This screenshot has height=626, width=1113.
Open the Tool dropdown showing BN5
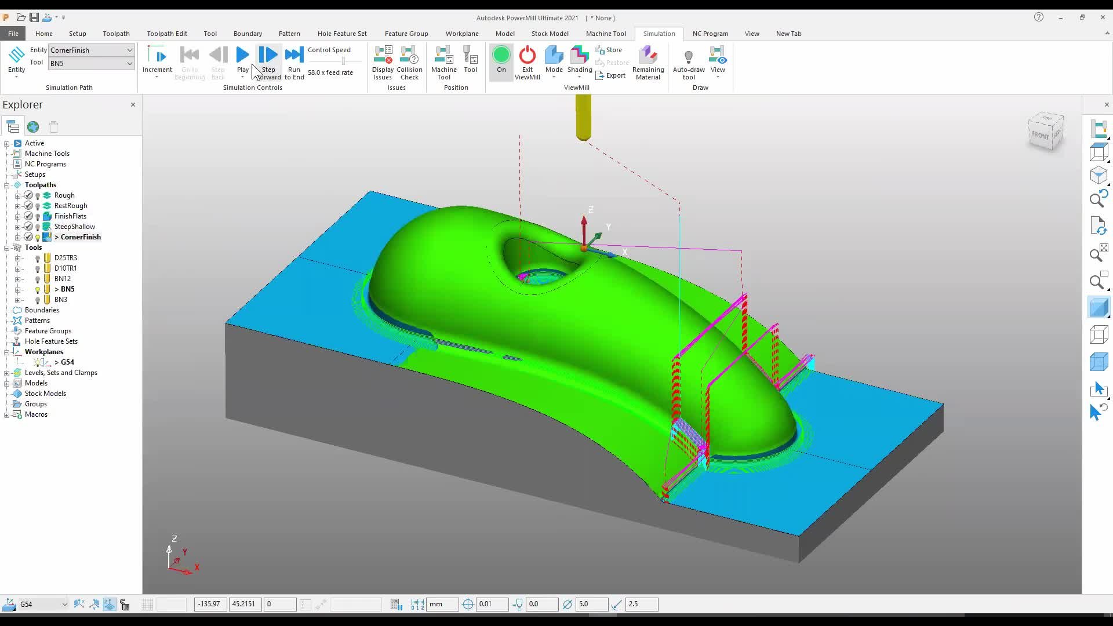point(92,64)
